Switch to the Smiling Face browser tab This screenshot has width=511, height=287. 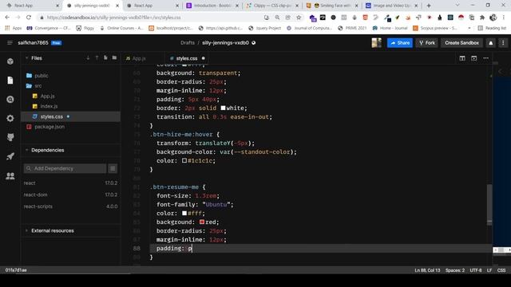click(331, 6)
